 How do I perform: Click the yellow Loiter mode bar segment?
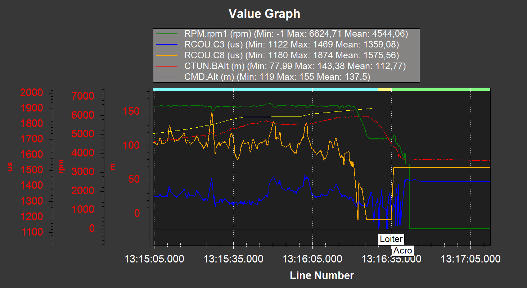[385, 89]
